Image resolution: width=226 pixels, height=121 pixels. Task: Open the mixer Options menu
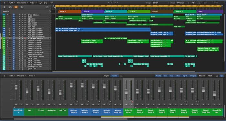(22, 76)
